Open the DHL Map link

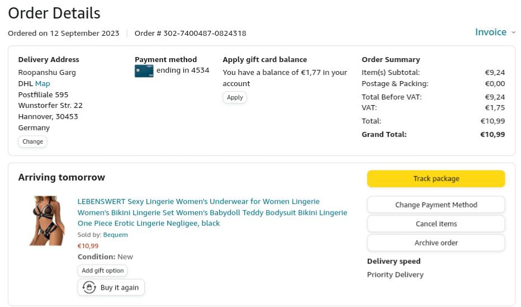click(42, 83)
